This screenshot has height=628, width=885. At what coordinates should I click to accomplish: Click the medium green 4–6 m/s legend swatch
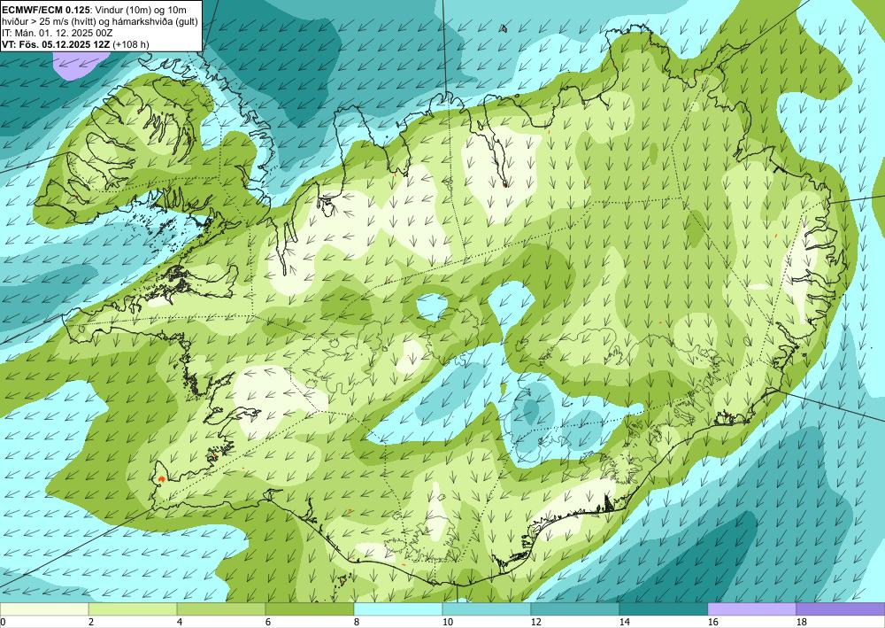pos(221,609)
